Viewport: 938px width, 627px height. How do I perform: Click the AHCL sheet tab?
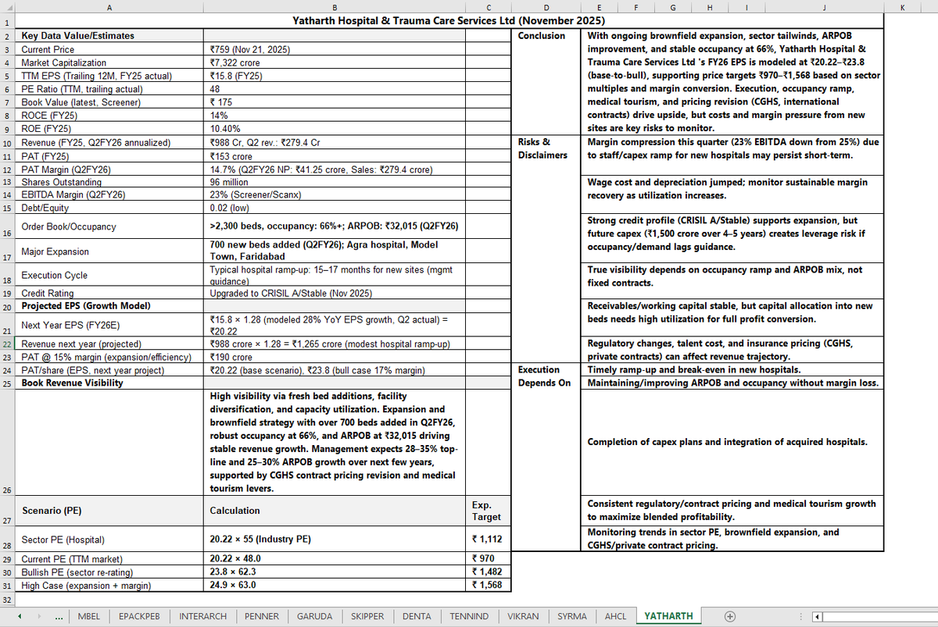615,616
